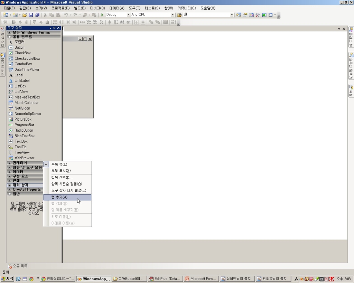Image resolution: width=354 pixels, height=283 pixels.
Task: Open the 심혜인님의 쪽지 taskbar button
Action: coord(237,279)
